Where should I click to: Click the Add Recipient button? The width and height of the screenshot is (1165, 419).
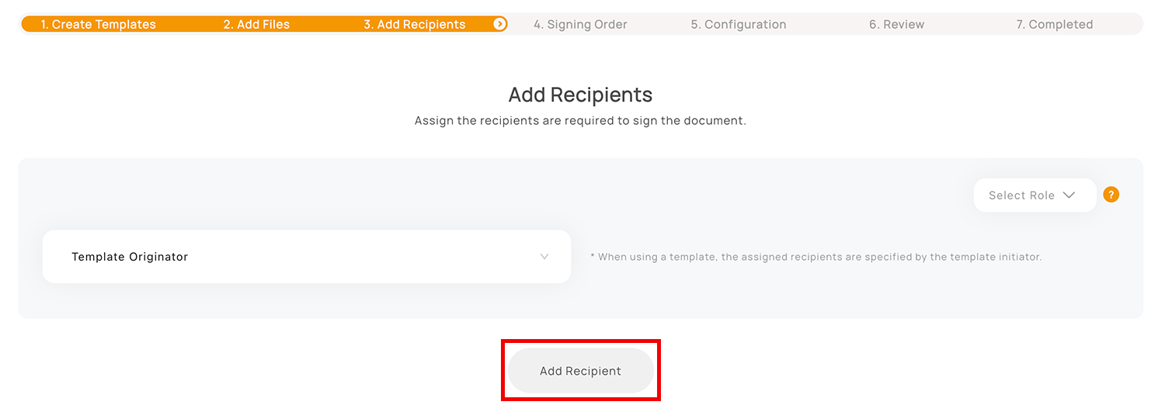pyautogui.click(x=581, y=371)
